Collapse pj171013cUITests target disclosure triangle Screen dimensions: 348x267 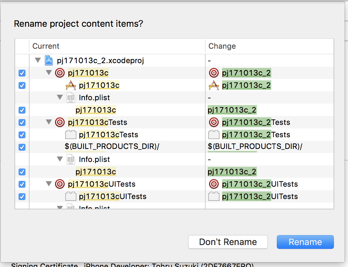49,184
